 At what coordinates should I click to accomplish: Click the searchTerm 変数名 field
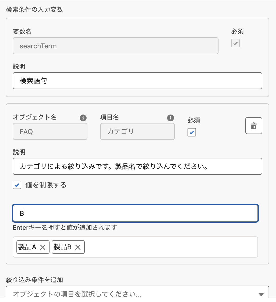coord(115,46)
